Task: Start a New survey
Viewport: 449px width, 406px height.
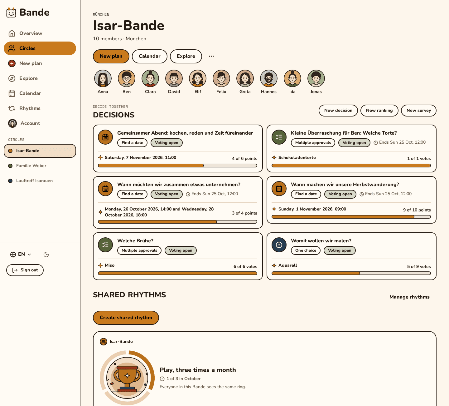Action: tap(419, 111)
